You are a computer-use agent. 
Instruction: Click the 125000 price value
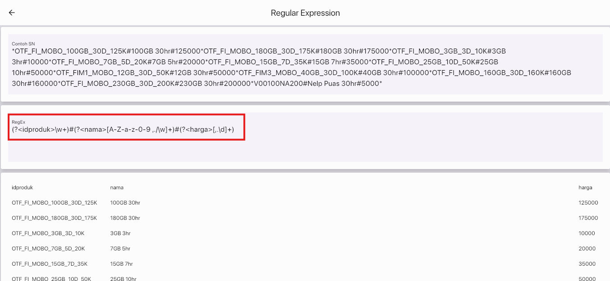click(588, 203)
